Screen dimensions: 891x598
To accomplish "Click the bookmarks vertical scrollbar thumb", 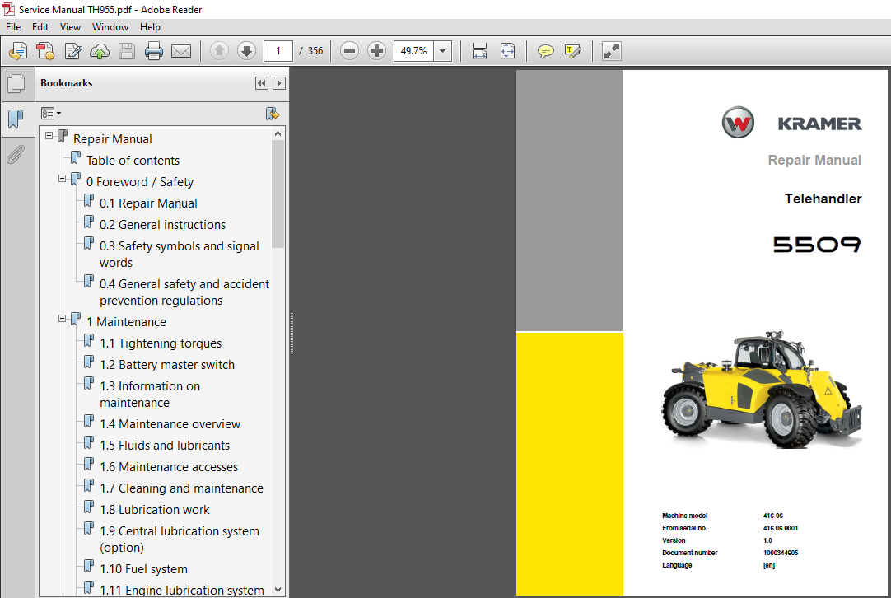I will 278,194.
